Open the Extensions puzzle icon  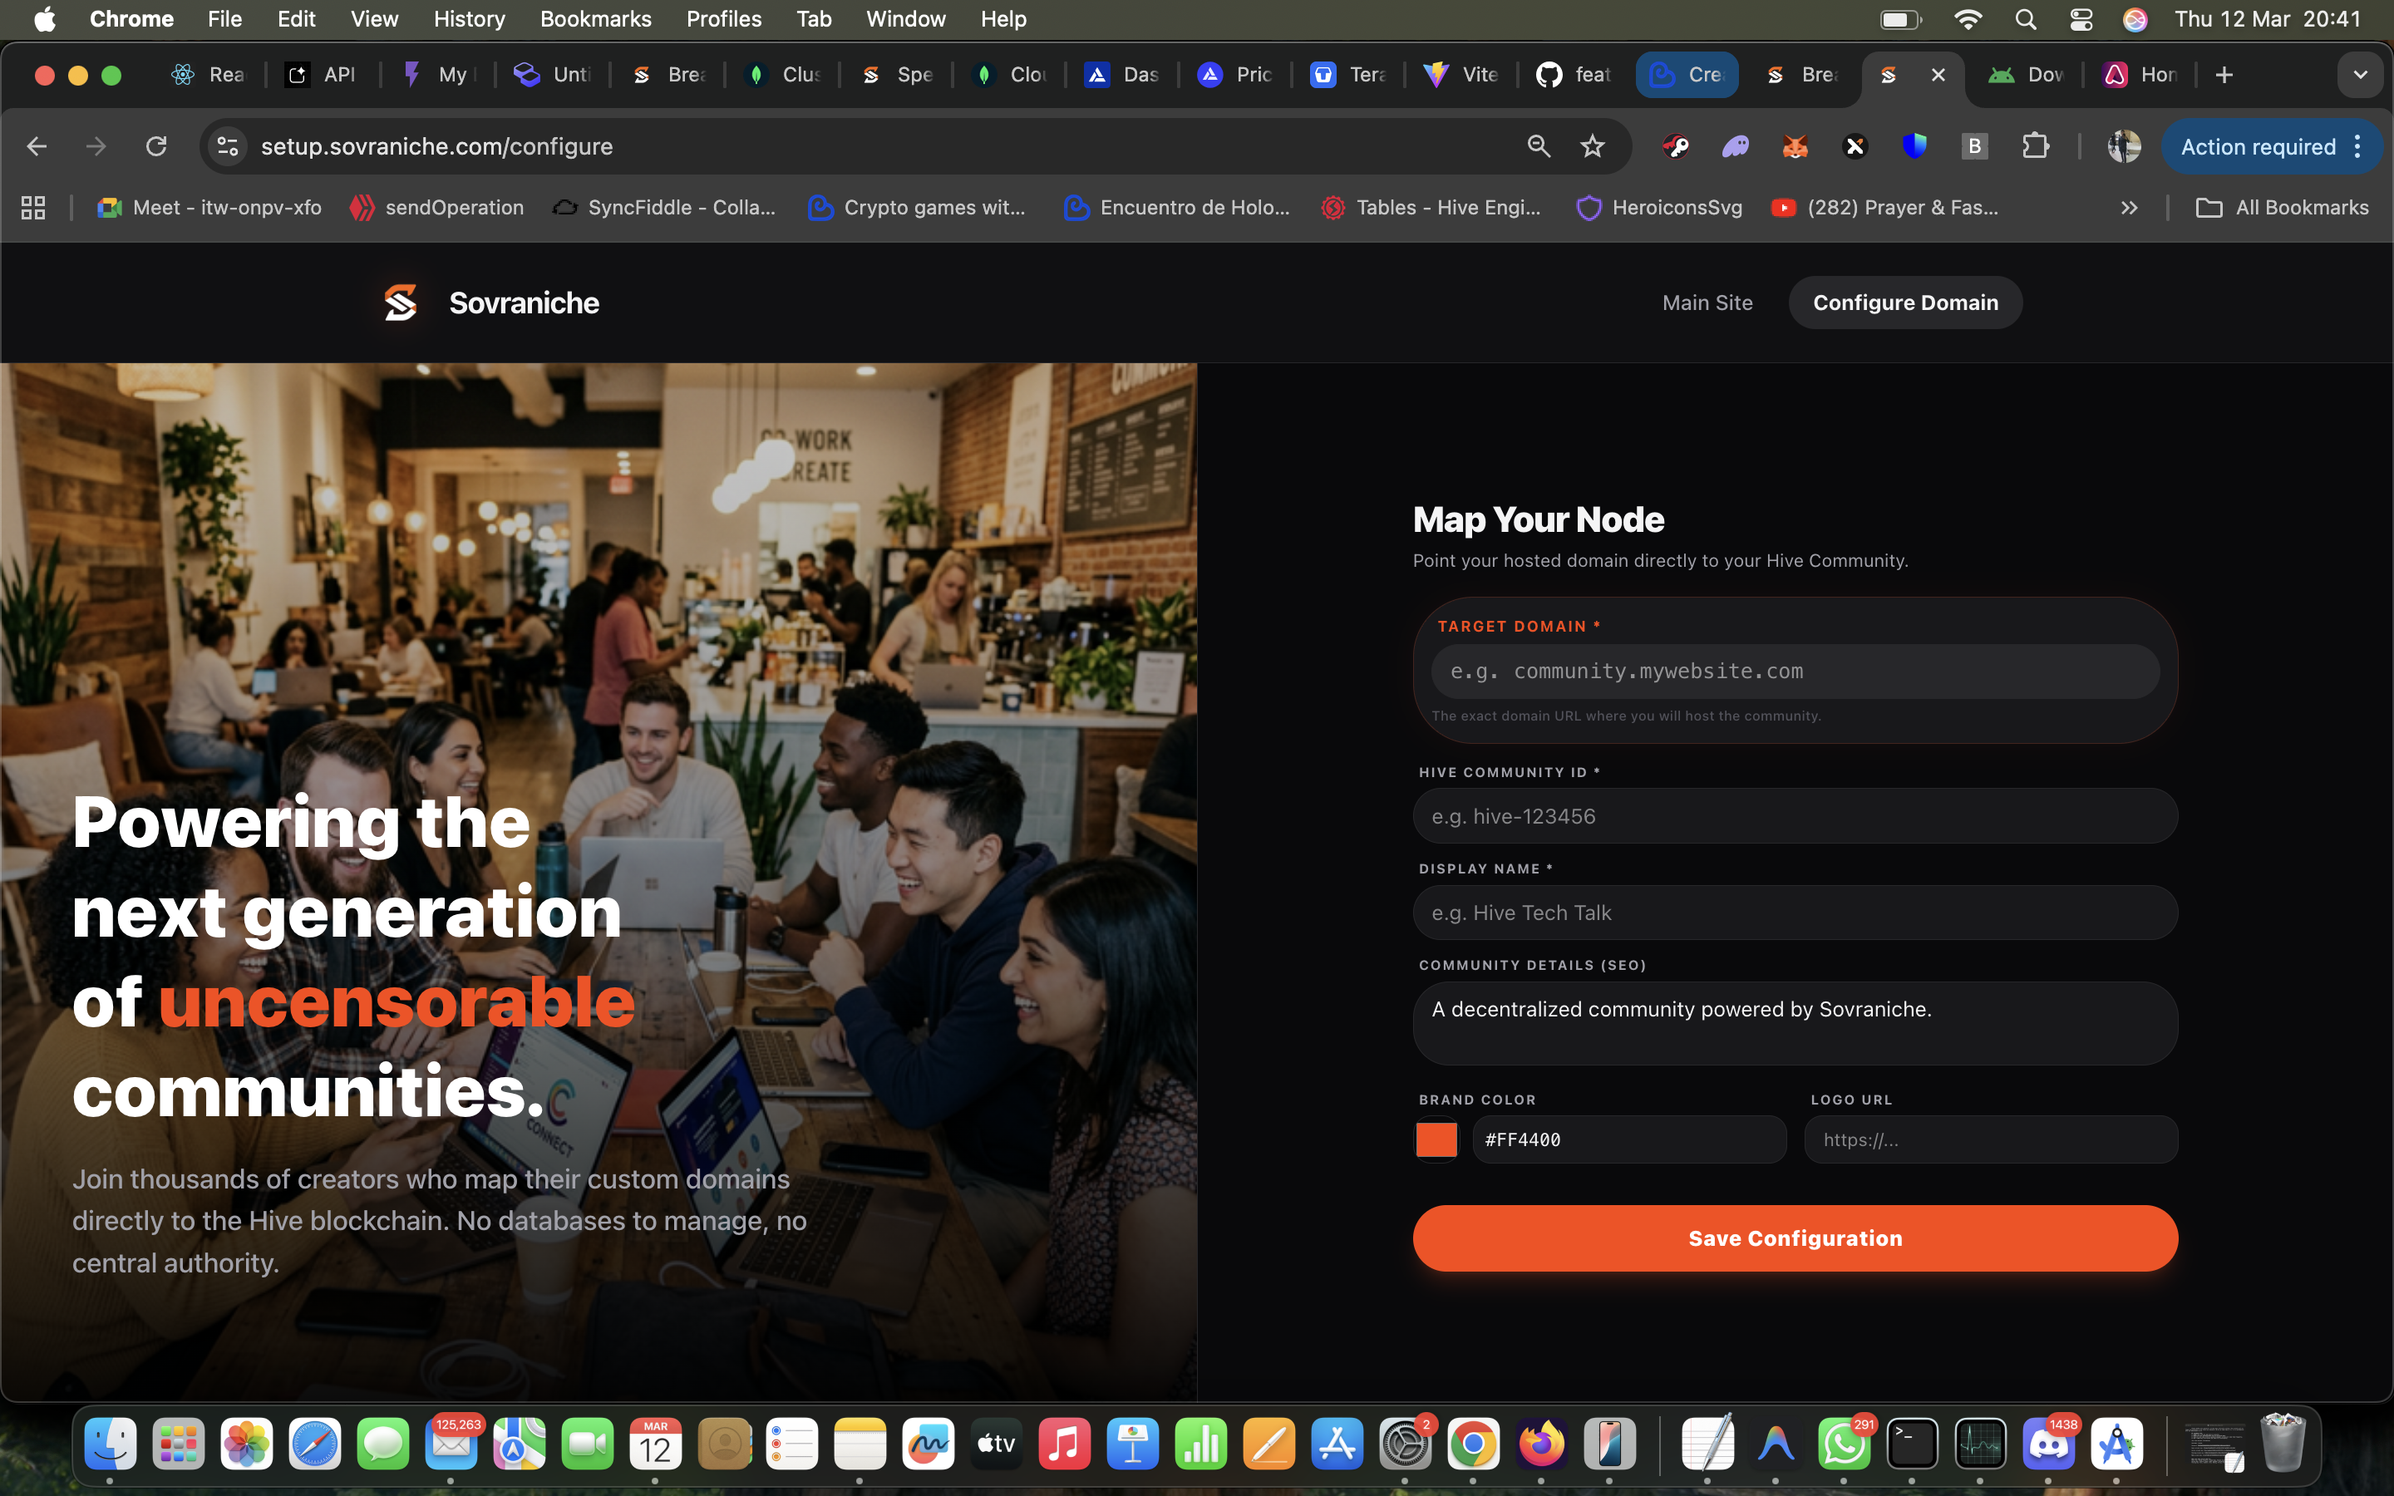click(x=2035, y=146)
